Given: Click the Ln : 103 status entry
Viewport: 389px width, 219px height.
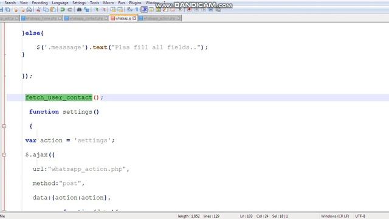Looking at the screenshot, I should point(246,217).
